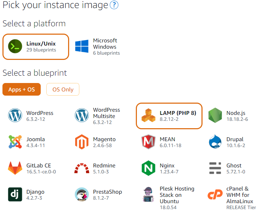Choose the Linux/Unix platform label

coord(41,44)
